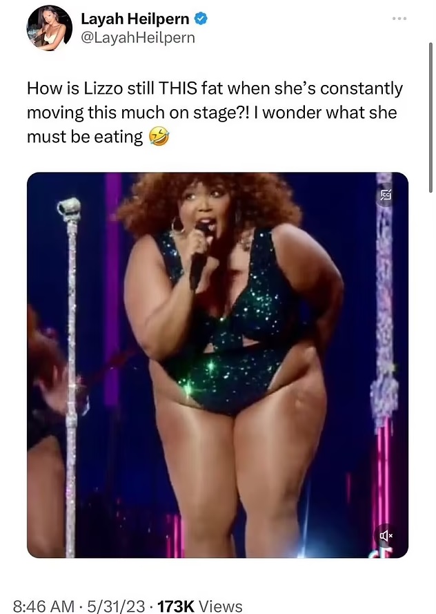Open Layah Heilpern's profile avatar

click(x=49, y=28)
